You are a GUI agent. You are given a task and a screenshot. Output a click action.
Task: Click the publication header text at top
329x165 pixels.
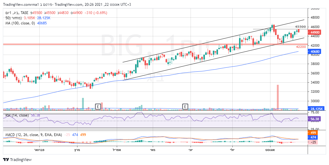67,4
